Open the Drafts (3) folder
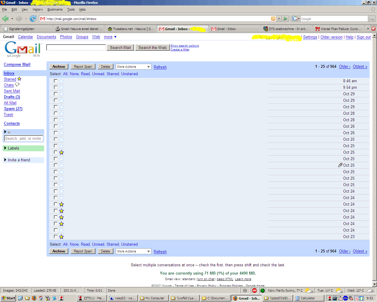The image size is (377, 302). (x=12, y=97)
